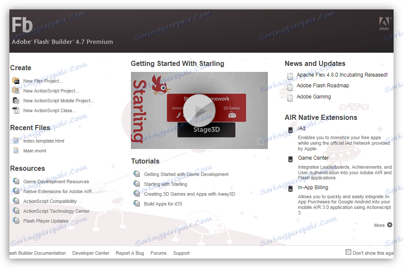Image resolution: width=403 pixels, height=268 pixels.
Task: Tick the Don't show this again checkbox
Action: [348, 252]
